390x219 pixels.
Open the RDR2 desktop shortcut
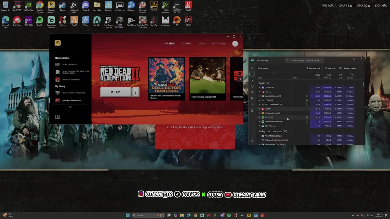(x=188, y=21)
